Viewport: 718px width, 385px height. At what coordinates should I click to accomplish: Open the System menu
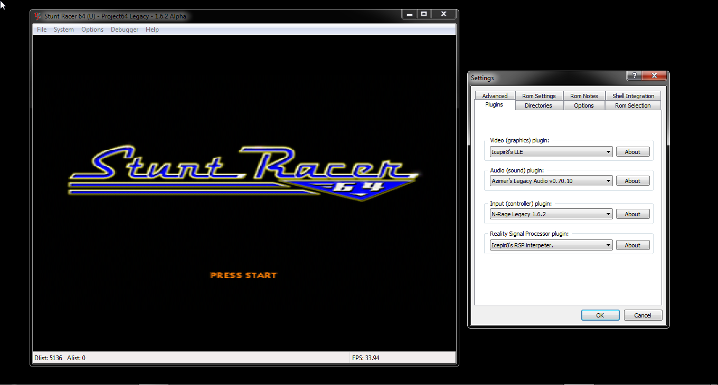[64, 30]
